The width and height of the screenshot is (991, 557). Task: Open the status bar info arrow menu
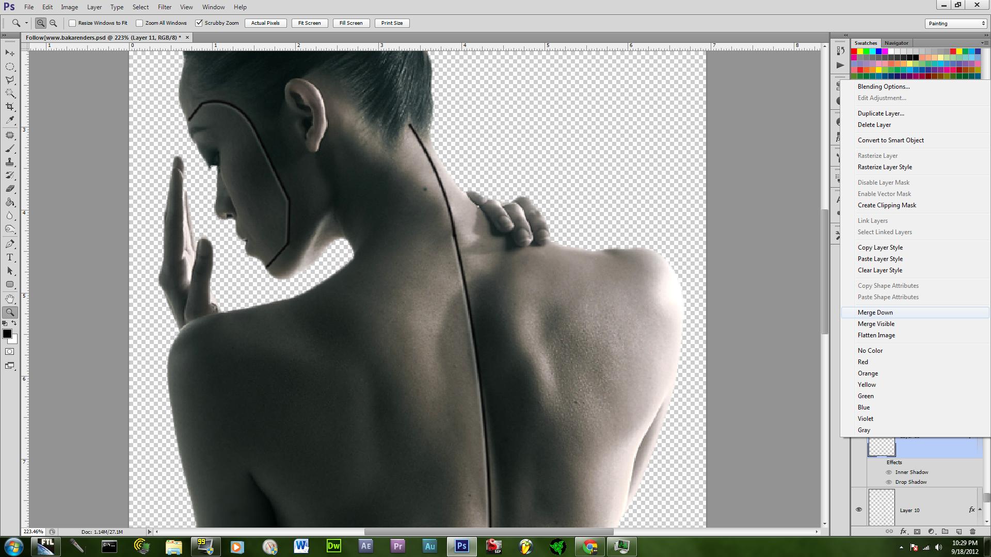(x=150, y=532)
